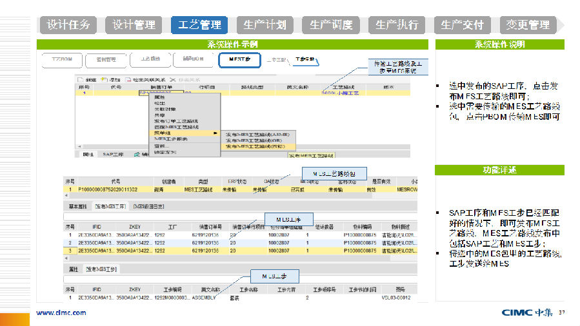
Task: Go to the 生产计划 navigation step
Action: click(x=265, y=25)
